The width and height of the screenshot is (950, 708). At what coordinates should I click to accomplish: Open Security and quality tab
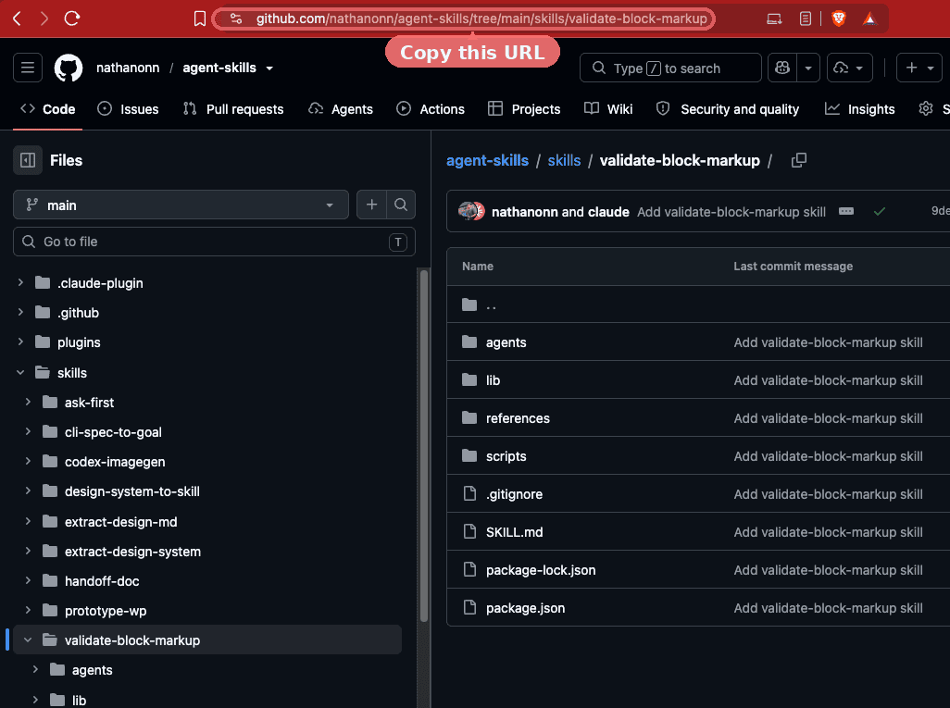[728, 109]
